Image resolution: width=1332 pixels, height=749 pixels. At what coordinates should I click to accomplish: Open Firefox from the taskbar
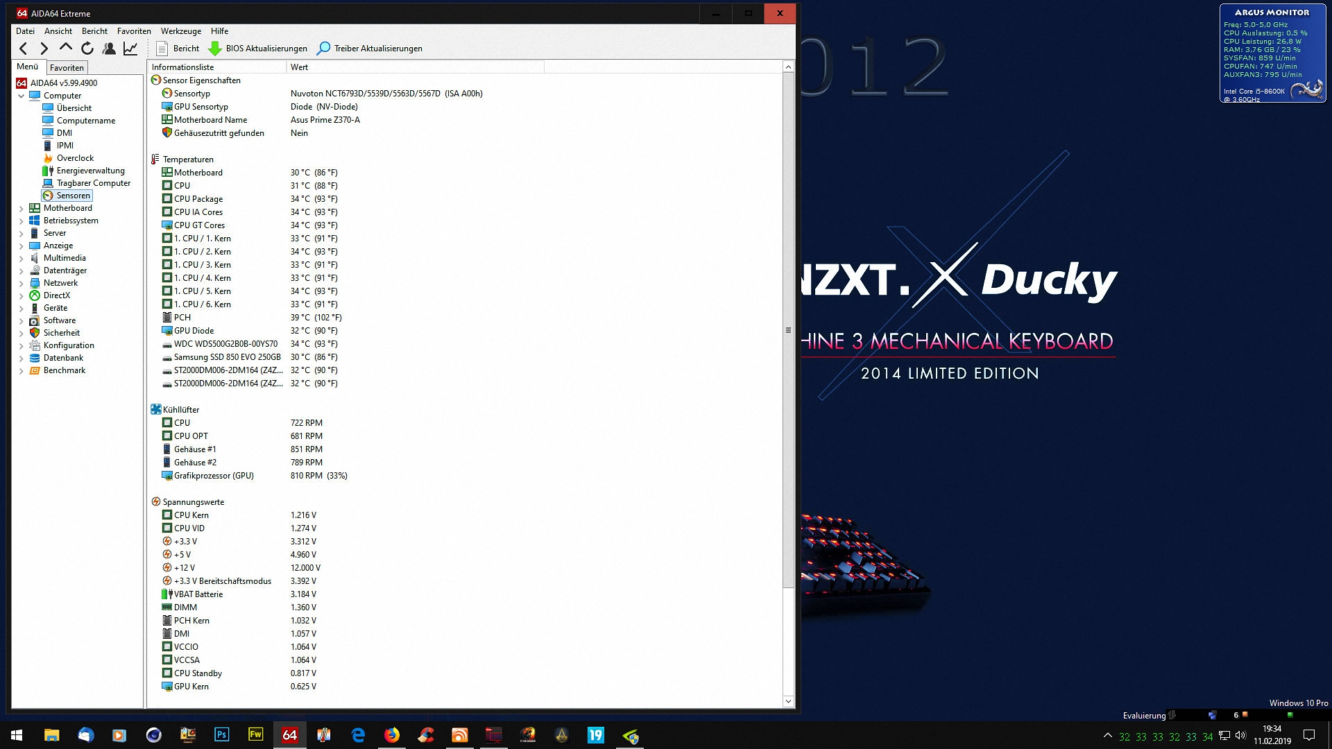point(392,735)
